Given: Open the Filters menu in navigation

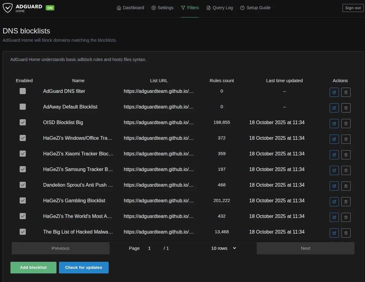Looking at the screenshot, I should (190, 8).
